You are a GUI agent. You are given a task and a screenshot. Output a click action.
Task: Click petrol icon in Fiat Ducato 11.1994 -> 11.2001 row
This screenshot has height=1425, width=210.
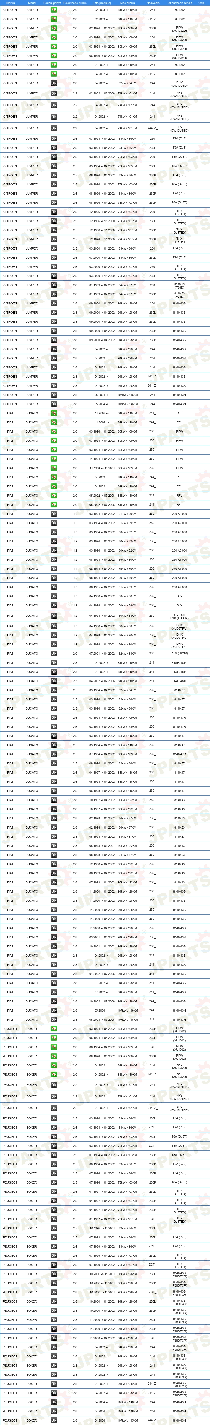pyautogui.click(x=54, y=468)
